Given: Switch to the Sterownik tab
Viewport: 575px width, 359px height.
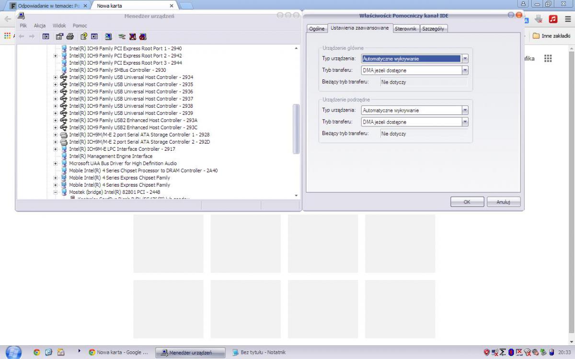Looking at the screenshot, I should (x=406, y=29).
